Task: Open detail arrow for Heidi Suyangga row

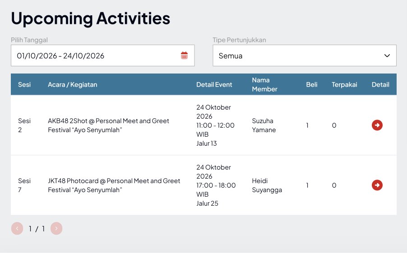Action: pos(377,185)
